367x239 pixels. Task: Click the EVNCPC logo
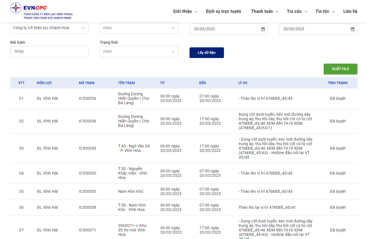tap(41, 11)
